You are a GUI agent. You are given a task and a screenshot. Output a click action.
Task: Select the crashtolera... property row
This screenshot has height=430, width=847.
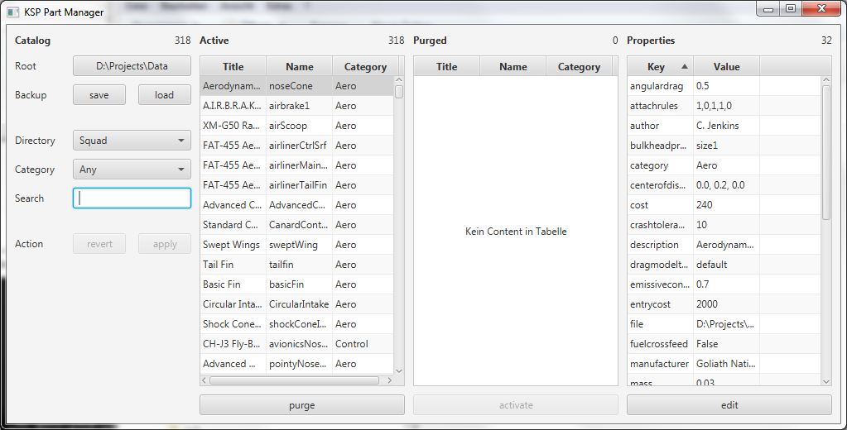coord(724,225)
